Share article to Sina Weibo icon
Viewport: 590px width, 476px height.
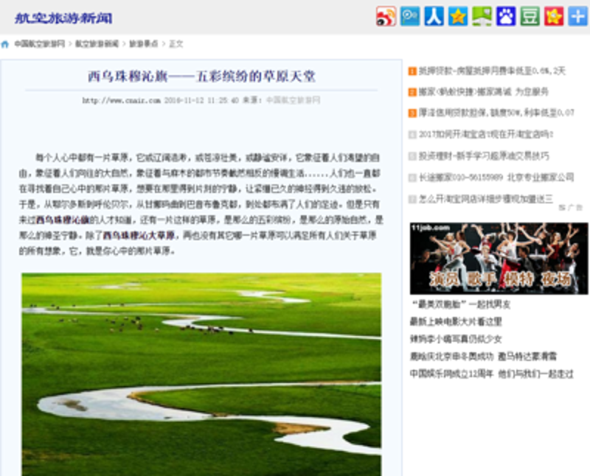point(386,16)
